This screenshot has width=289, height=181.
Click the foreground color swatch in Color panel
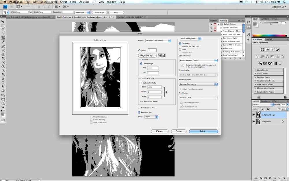[255, 23]
